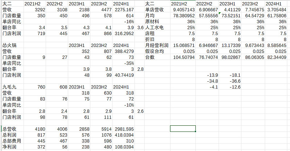Click the cell with value 866

click(x=101, y=33)
